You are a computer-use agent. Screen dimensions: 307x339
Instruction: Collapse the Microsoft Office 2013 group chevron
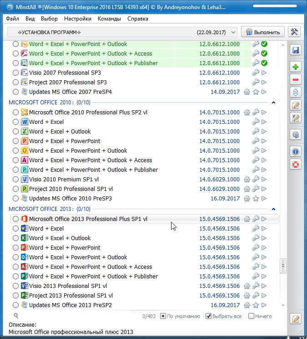[x=273, y=209]
